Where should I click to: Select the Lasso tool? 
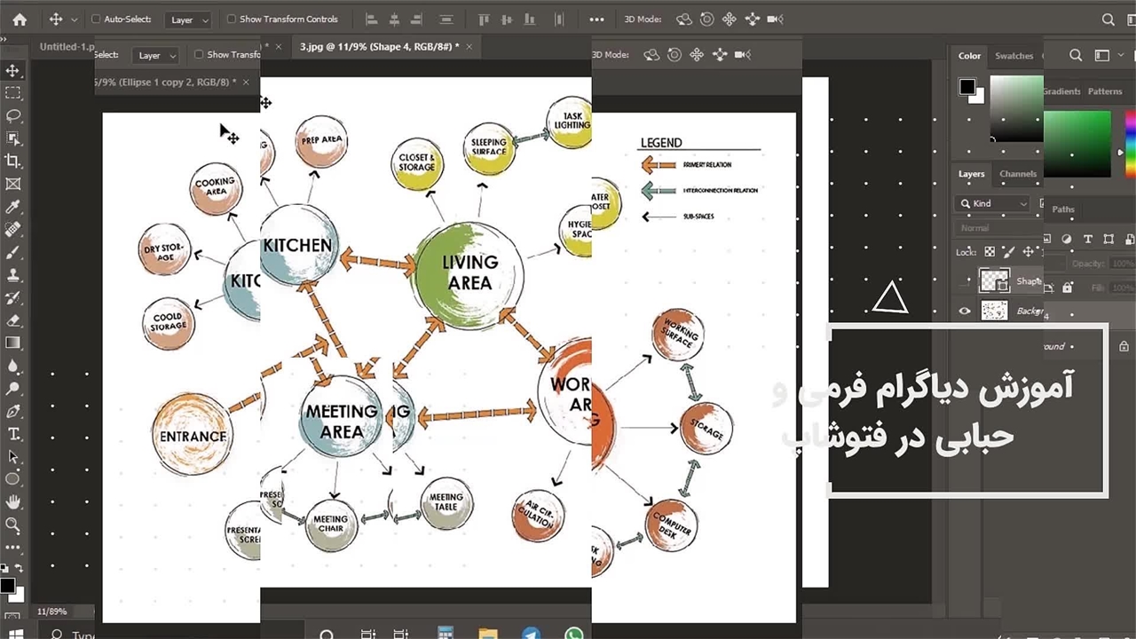(13, 116)
